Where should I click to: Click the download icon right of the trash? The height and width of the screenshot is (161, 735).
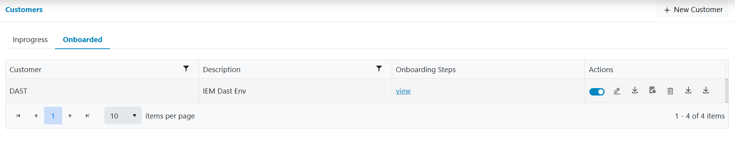point(688,90)
